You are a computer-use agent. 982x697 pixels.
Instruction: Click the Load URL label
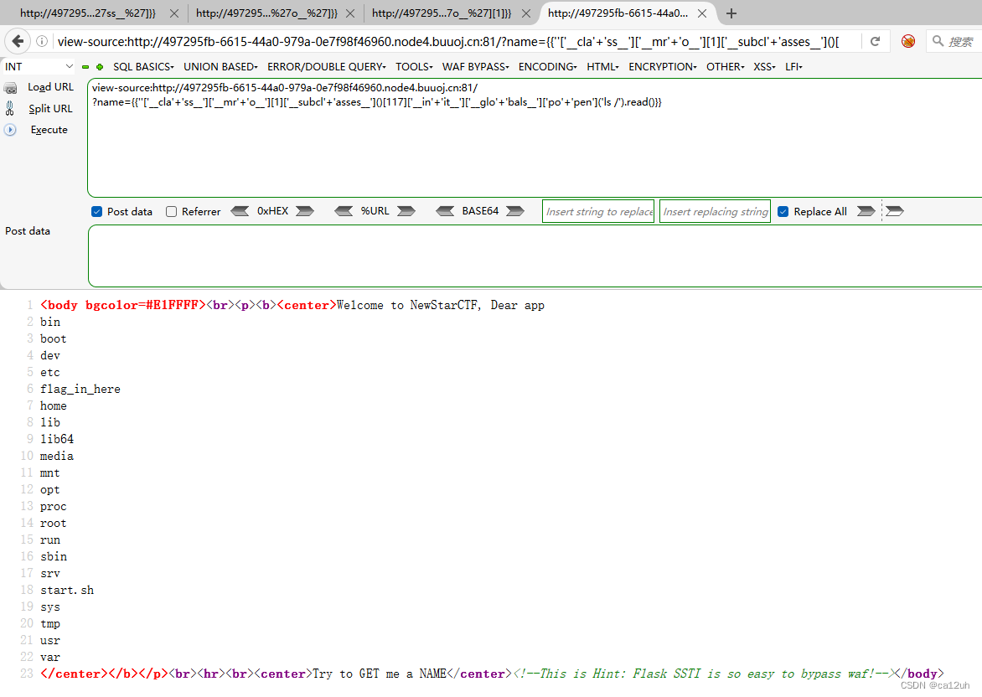[51, 88]
